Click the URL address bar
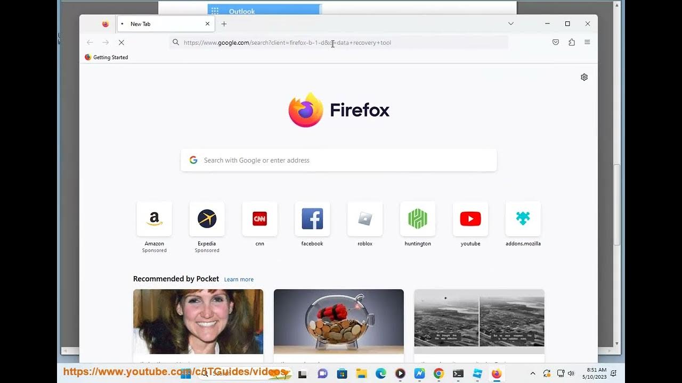The width and height of the screenshot is (682, 383). (x=339, y=43)
